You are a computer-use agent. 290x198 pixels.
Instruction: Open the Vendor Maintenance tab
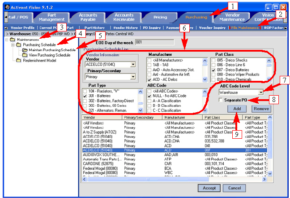tap(232, 17)
